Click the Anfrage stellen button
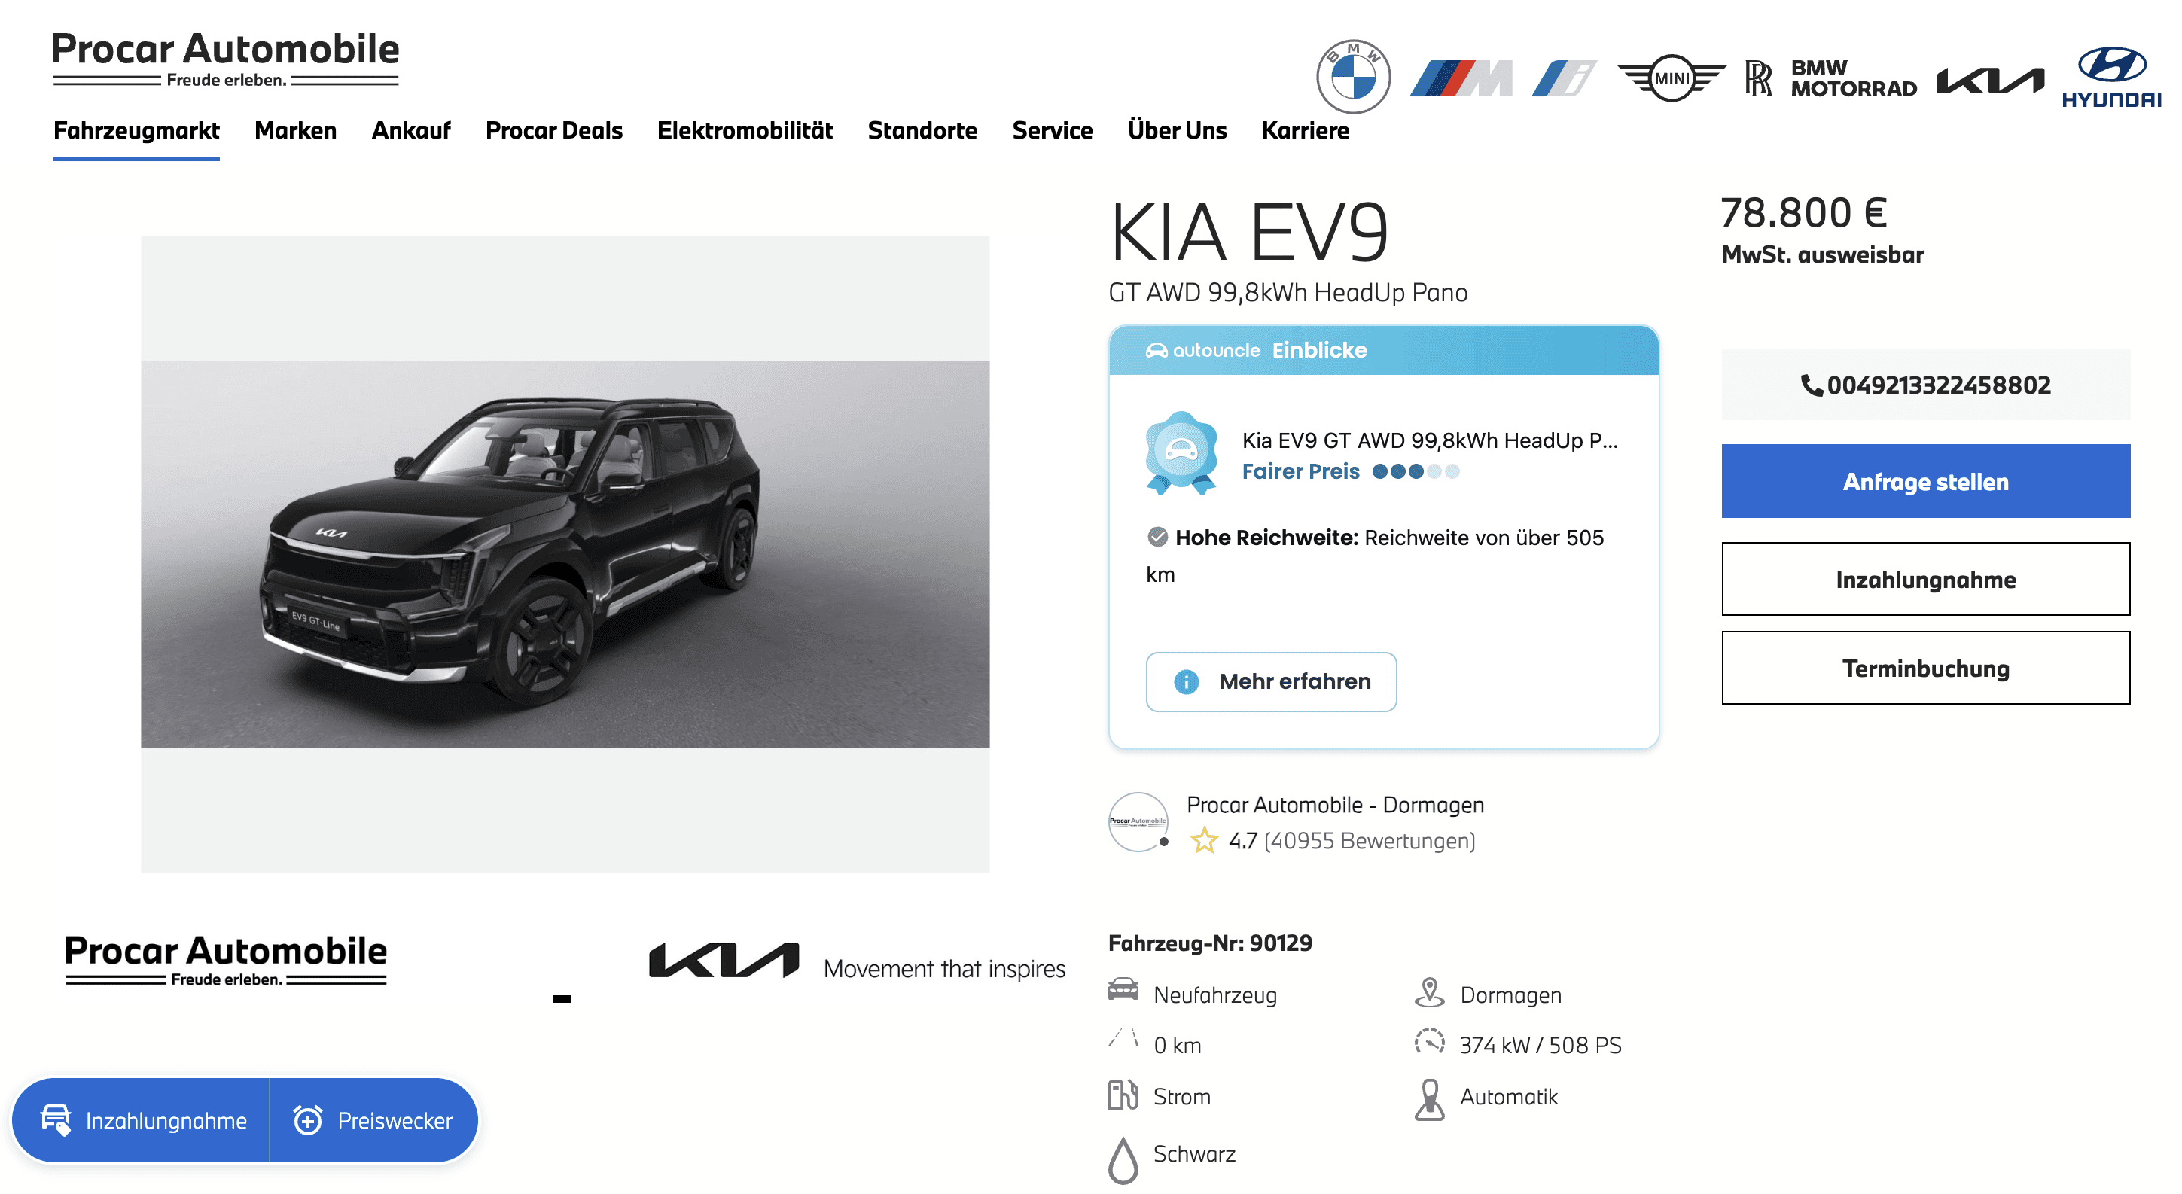2182x1194 pixels. click(1925, 481)
